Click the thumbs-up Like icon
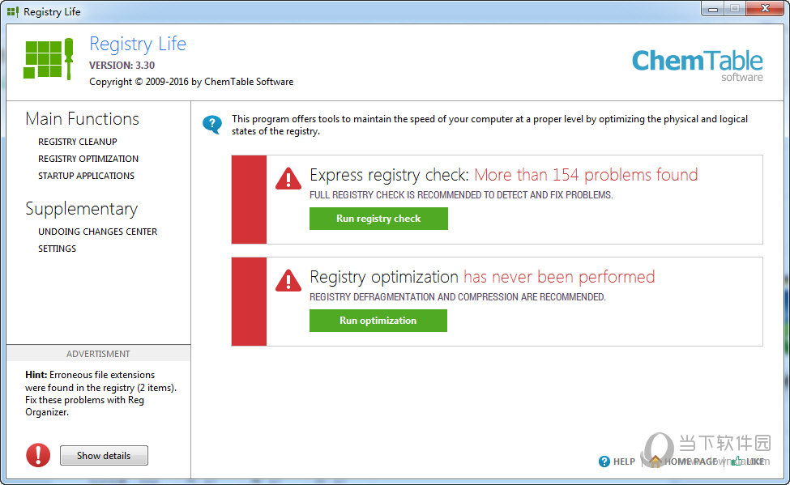This screenshot has height=485, width=790. point(737,462)
